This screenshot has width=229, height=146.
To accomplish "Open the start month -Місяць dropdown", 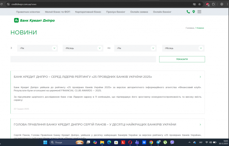I will point(83,48).
